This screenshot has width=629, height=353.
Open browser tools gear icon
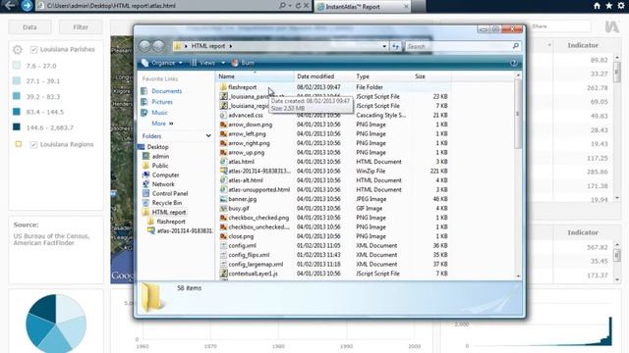pyautogui.click(x=621, y=6)
